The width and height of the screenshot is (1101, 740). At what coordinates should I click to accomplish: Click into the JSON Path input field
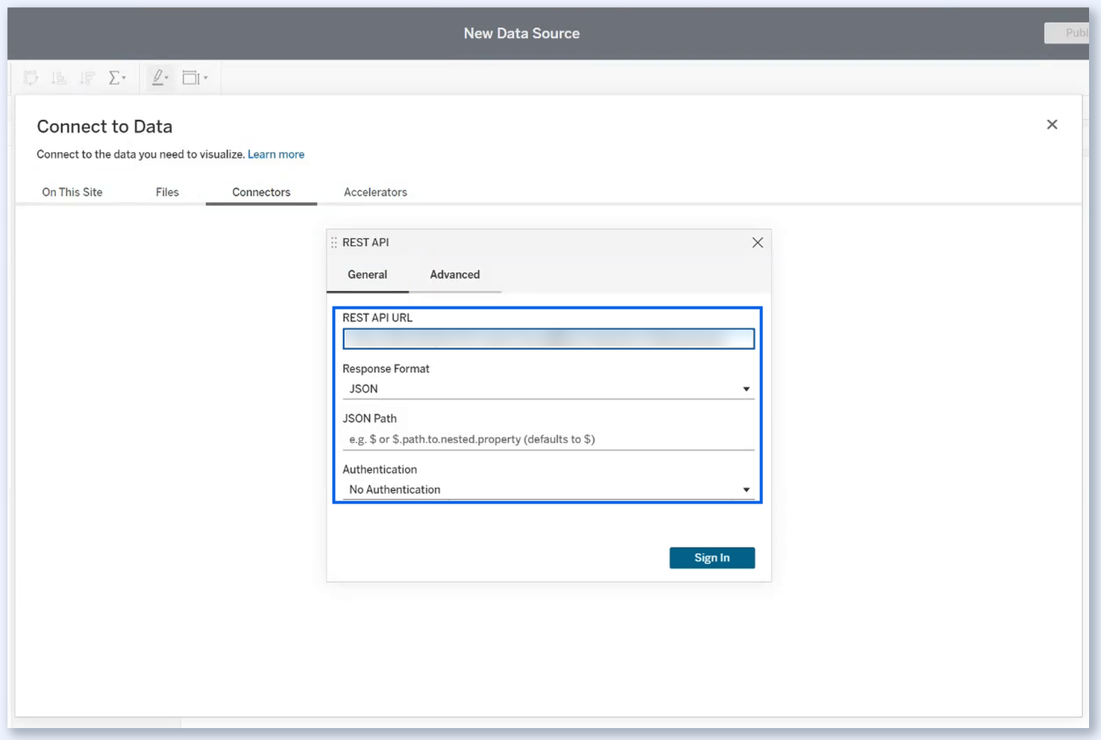point(548,439)
